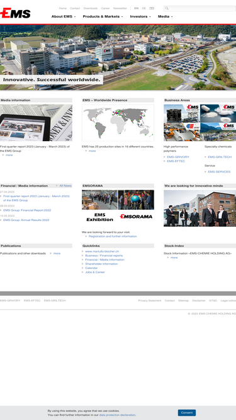The height and width of the screenshot is (420, 236).
Task: Select the language icon right of DE
Action: [x=152, y=8]
